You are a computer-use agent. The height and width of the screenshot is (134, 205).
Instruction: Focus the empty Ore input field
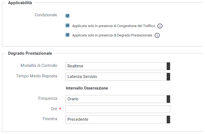tap(118, 109)
